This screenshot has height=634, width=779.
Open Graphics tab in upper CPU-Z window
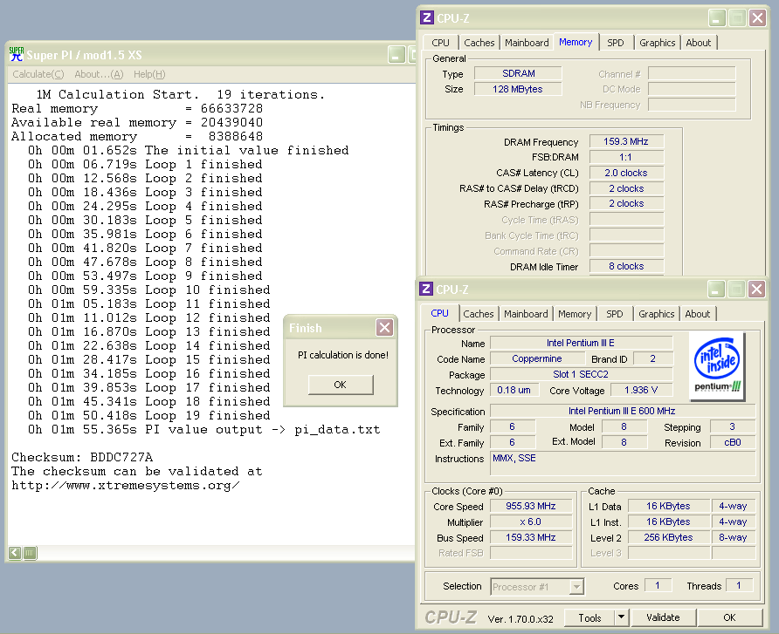click(x=657, y=43)
